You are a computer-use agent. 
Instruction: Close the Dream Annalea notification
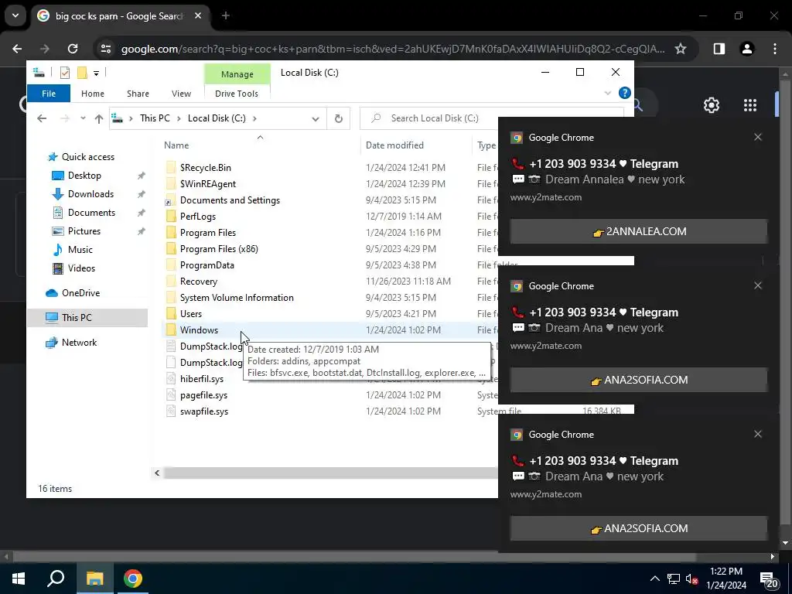point(758,137)
